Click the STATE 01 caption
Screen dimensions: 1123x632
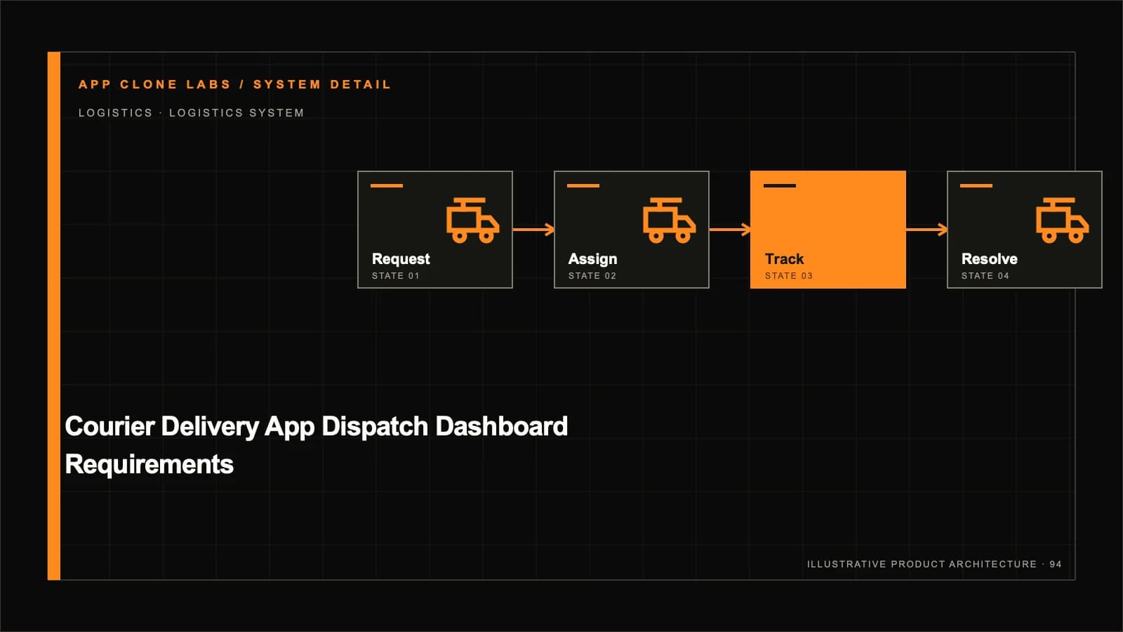click(395, 276)
